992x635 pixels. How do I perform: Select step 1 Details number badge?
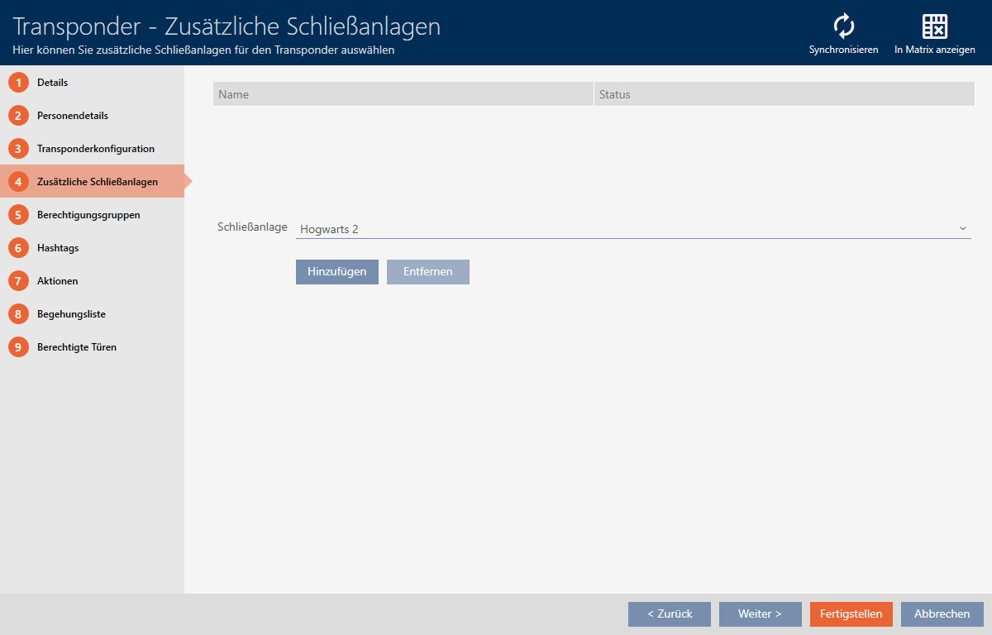click(18, 83)
